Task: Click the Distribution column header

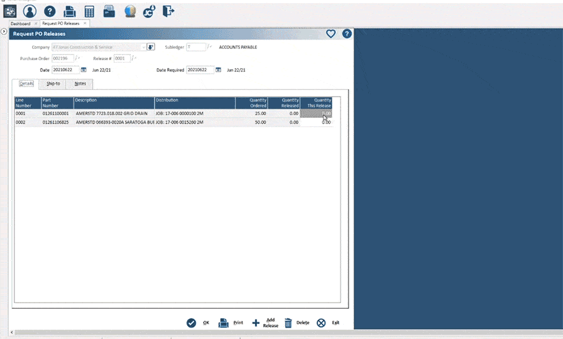Action: click(195, 103)
